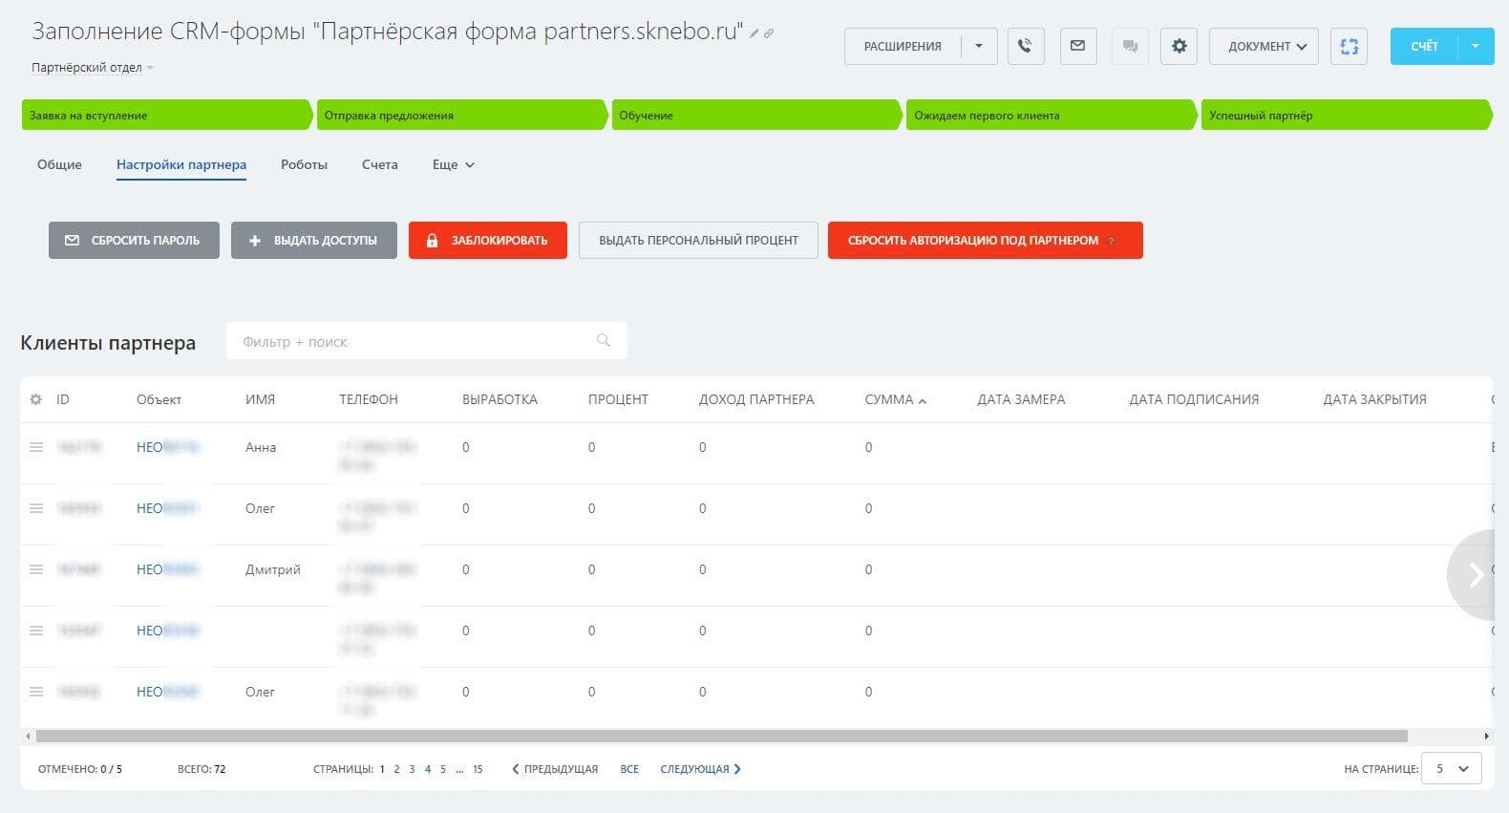Copy the link via the chain icon by the title
This screenshot has height=813, width=1509.
click(x=769, y=33)
